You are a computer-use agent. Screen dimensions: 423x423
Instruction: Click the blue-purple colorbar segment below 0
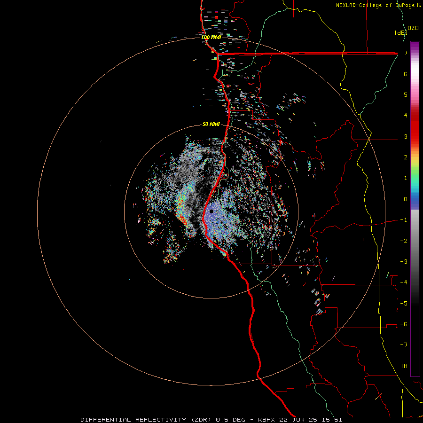tap(415, 206)
